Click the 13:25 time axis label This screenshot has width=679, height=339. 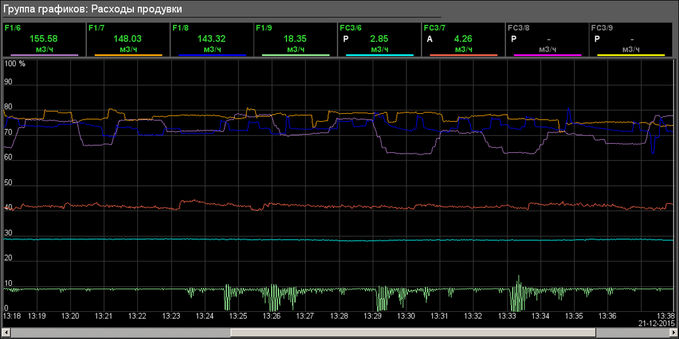click(238, 316)
